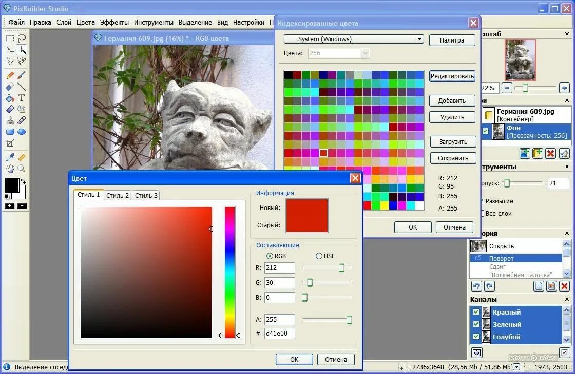
Task: Click the black foreground color swatch
Action: point(12,185)
